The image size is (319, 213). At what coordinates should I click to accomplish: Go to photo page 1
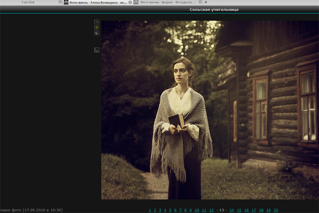tap(150, 210)
